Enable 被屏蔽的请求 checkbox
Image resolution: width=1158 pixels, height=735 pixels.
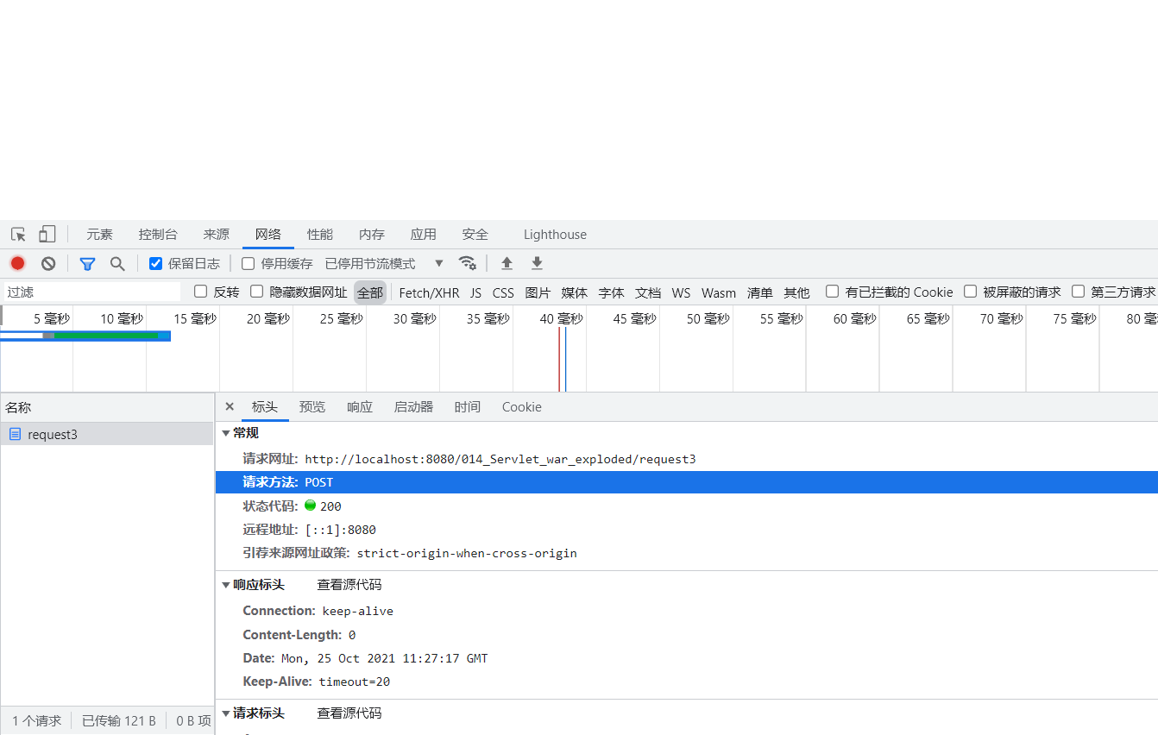pos(970,292)
